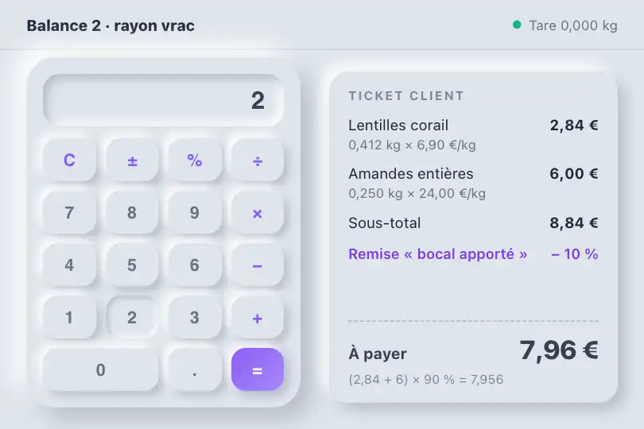Screen dimensions: 644x429
Task: Click '0,412 kg × 6,90 €/kg' detail
Action: [412, 145]
